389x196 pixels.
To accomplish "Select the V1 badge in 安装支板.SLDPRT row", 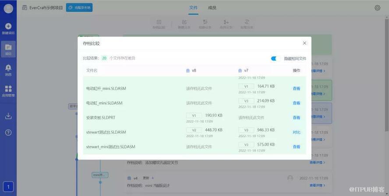I will 194,116.
